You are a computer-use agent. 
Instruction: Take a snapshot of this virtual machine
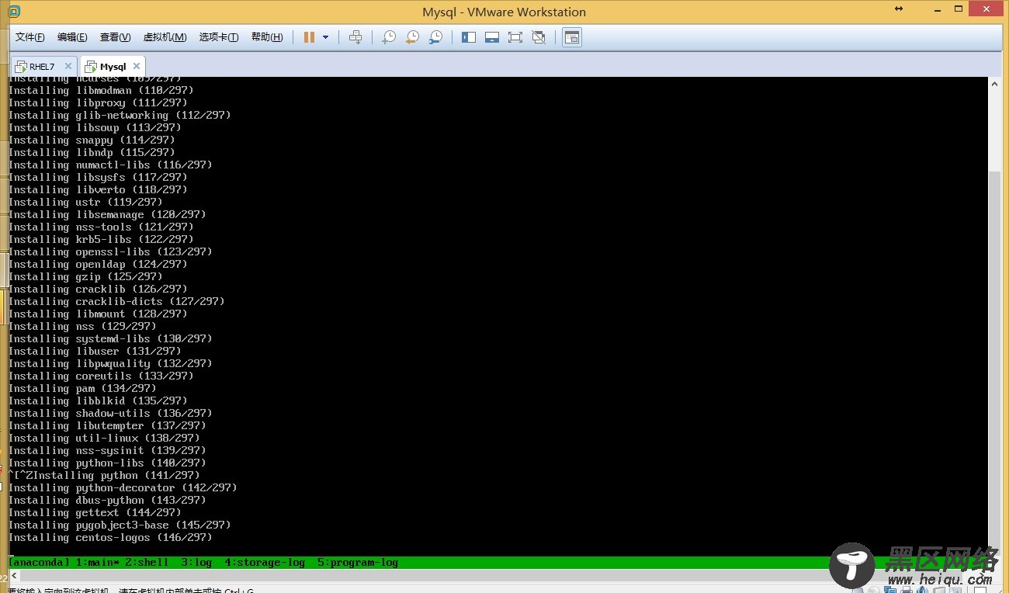coord(389,37)
